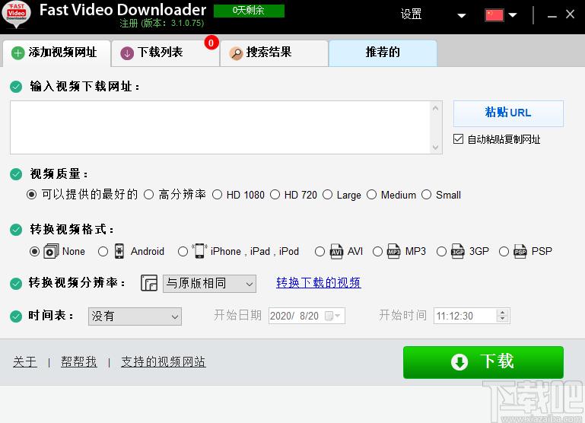Click the MP3 file format icon
The image size is (585, 423).
click(x=393, y=251)
